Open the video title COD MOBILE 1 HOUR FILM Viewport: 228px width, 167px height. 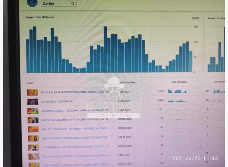coord(57,101)
